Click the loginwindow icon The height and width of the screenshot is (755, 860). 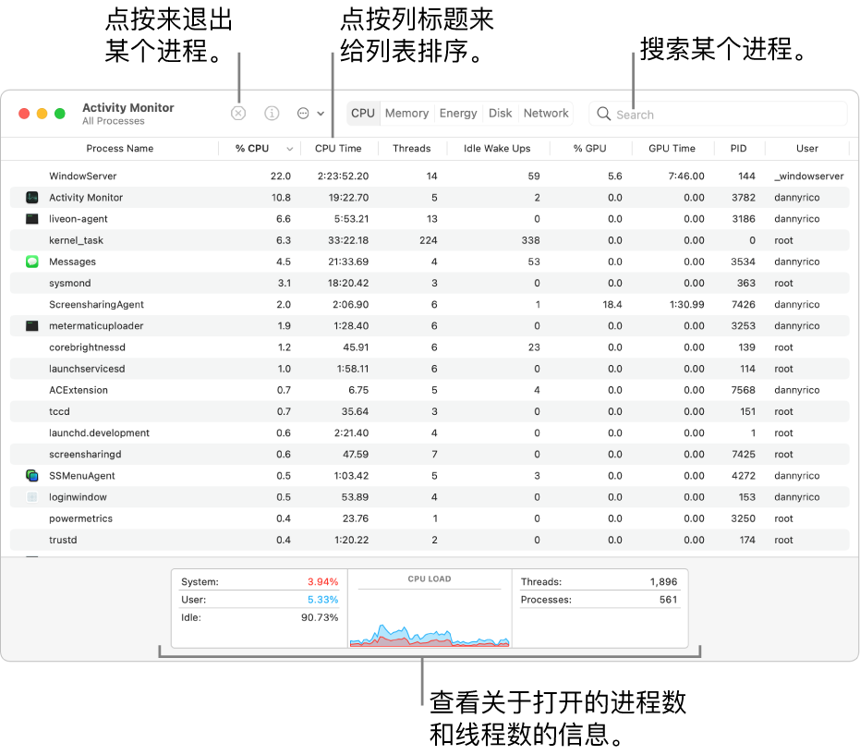point(31,496)
